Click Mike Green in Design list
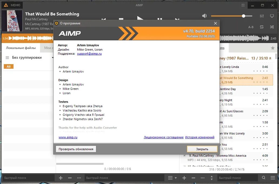 (71, 89)
